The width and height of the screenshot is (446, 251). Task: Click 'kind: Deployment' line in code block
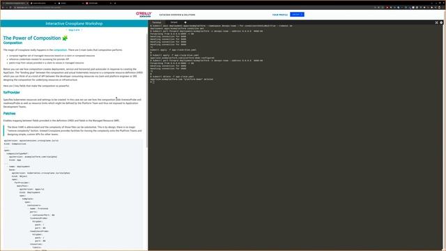point(30,192)
